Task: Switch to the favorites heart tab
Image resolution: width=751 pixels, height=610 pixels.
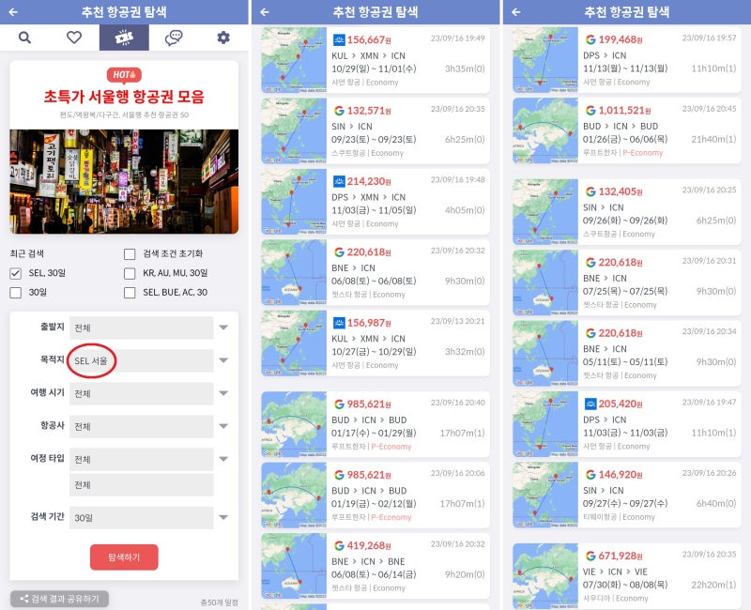Action: [73, 38]
